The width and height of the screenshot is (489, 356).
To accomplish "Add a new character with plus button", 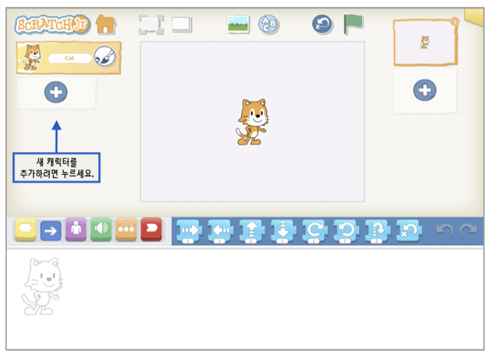I will pyautogui.click(x=56, y=92).
